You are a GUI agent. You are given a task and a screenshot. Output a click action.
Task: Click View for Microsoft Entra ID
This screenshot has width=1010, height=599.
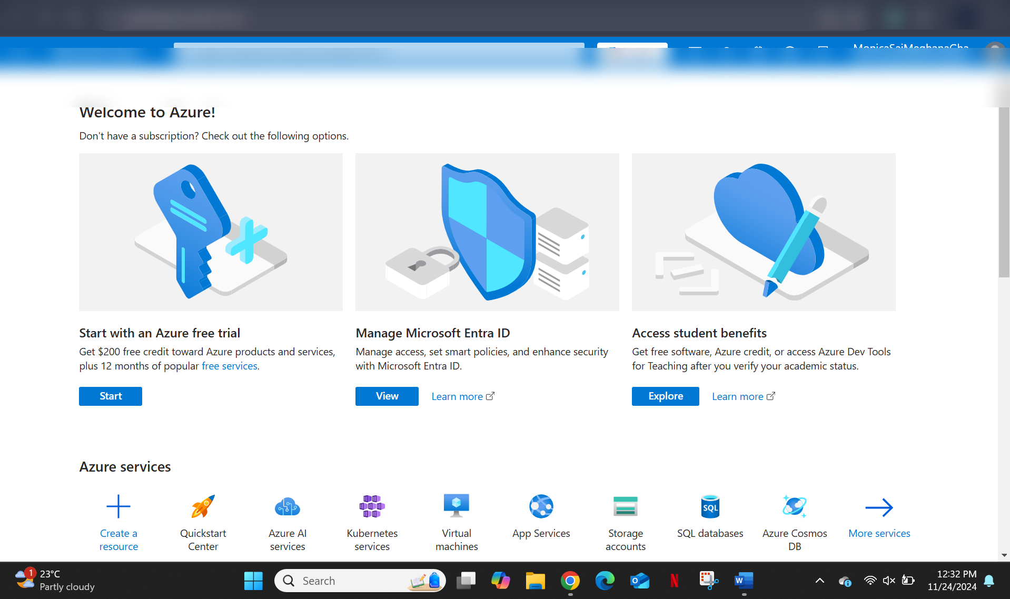tap(387, 396)
